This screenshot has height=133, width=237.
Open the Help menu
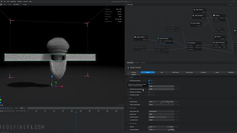30,1
